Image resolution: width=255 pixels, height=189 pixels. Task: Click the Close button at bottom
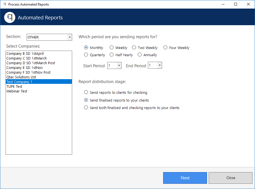(230, 178)
